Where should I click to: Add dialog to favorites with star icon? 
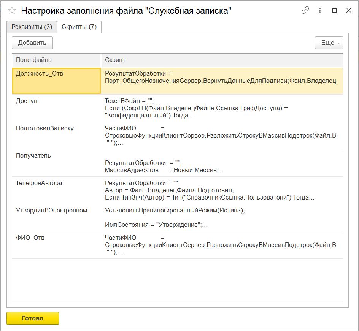tap(12, 11)
